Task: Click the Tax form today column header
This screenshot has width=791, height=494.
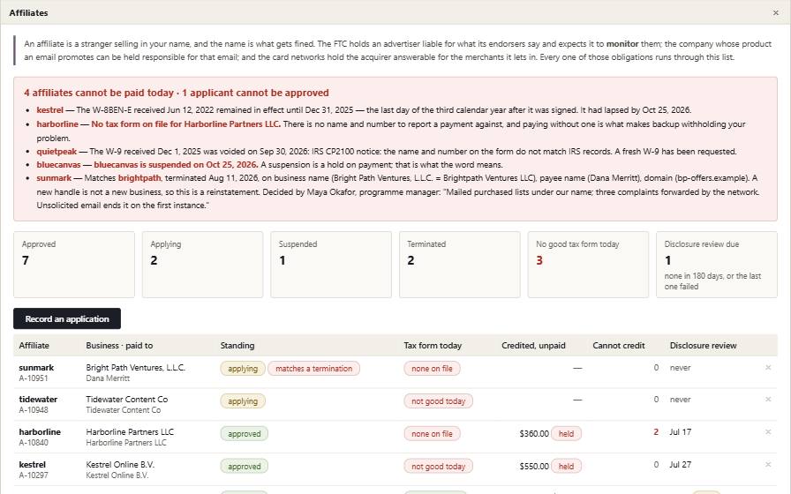Action: (x=433, y=345)
